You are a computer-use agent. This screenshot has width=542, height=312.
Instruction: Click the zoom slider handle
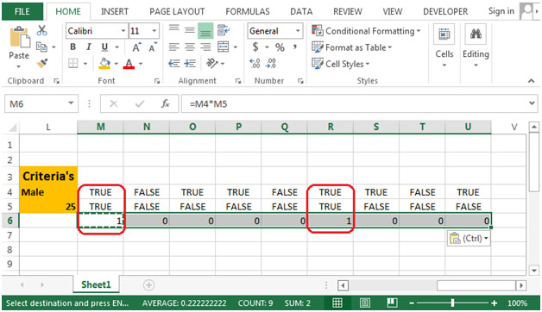452,303
